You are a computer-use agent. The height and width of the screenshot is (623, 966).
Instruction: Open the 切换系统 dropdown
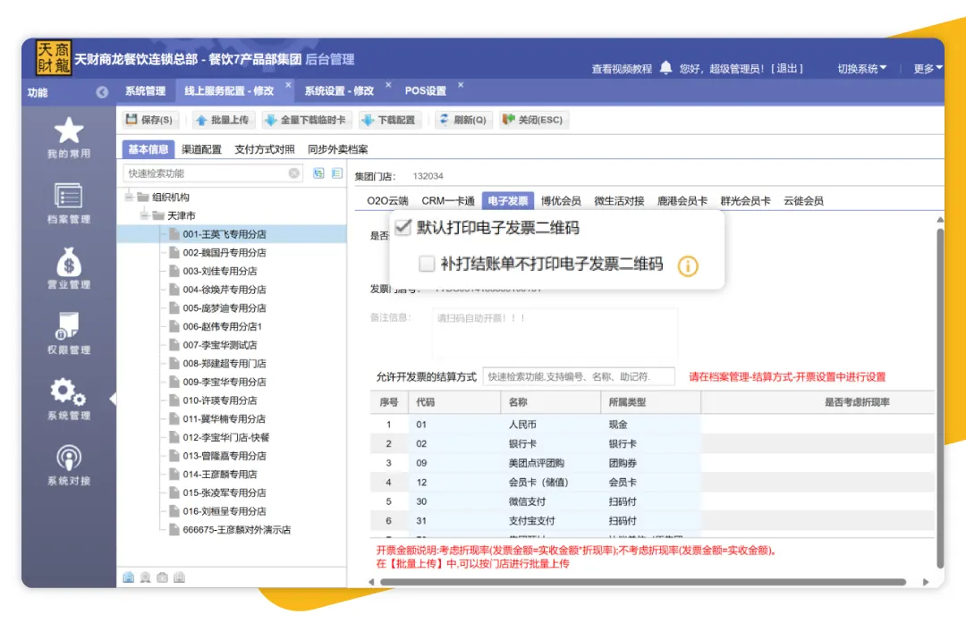pos(862,68)
